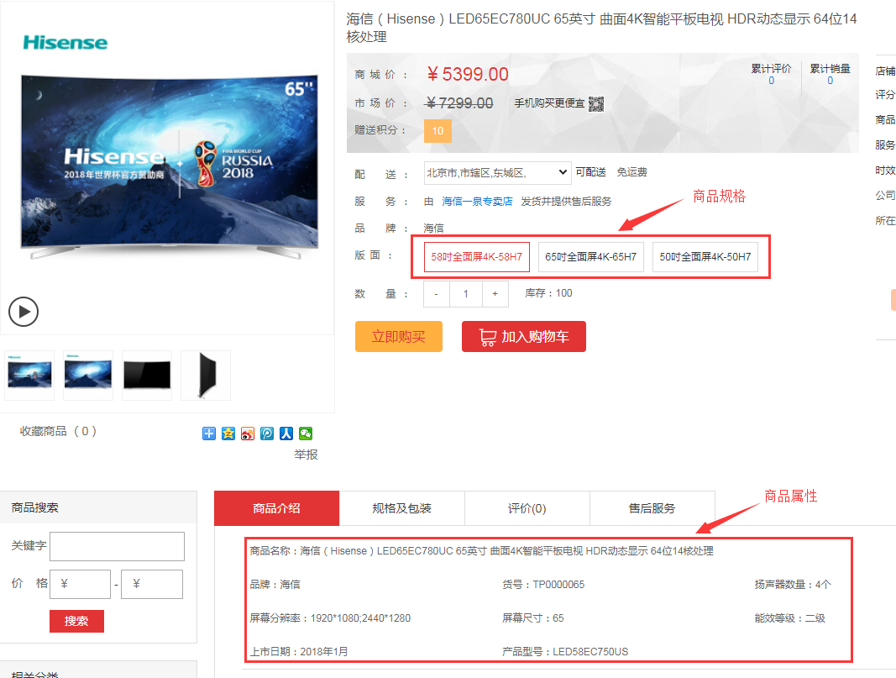Viewport: 896px width, 678px height.
Task: Open the delivery region dropdown 北京市
Action: point(497,172)
